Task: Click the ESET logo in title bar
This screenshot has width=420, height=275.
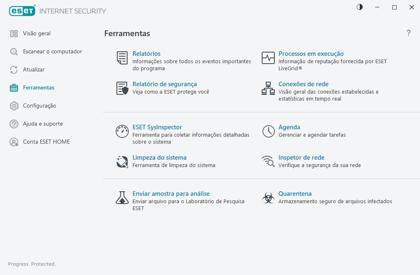Action: [22, 11]
